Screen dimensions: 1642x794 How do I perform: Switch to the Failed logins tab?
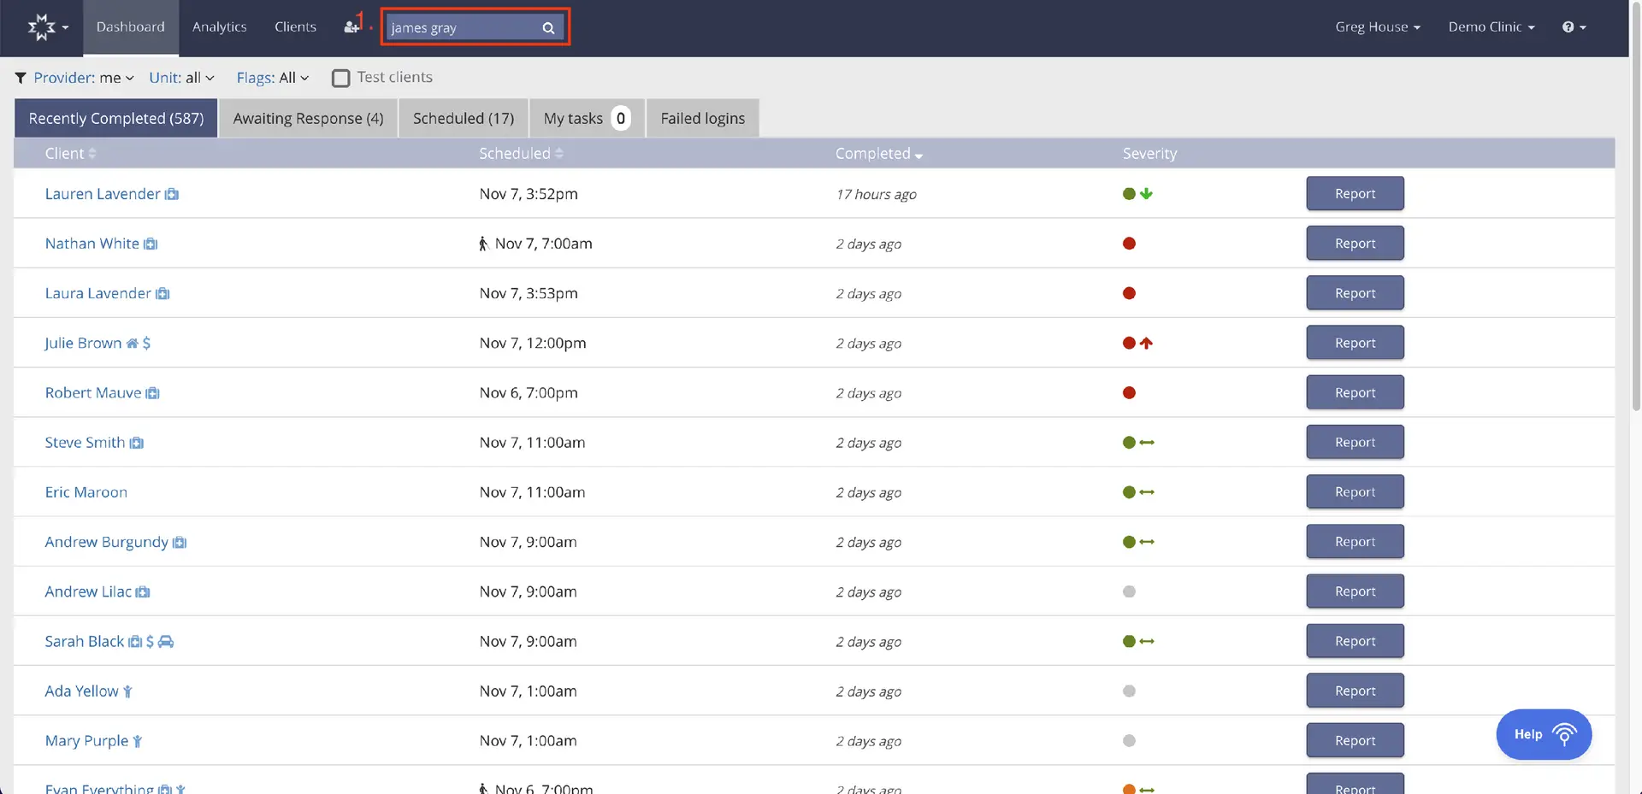click(701, 118)
